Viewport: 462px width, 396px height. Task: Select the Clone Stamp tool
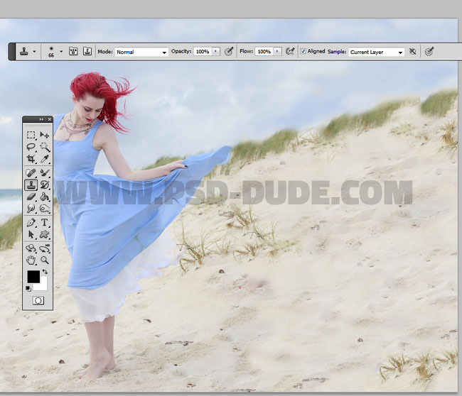click(x=31, y=185)
